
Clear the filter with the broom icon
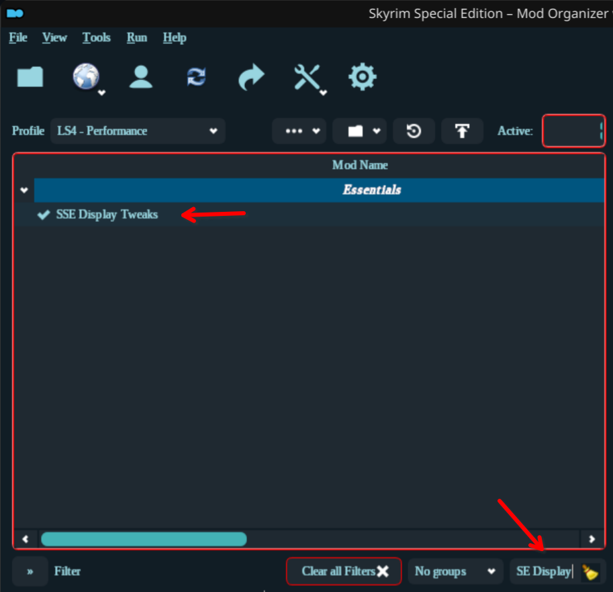[x=590, y=572]
